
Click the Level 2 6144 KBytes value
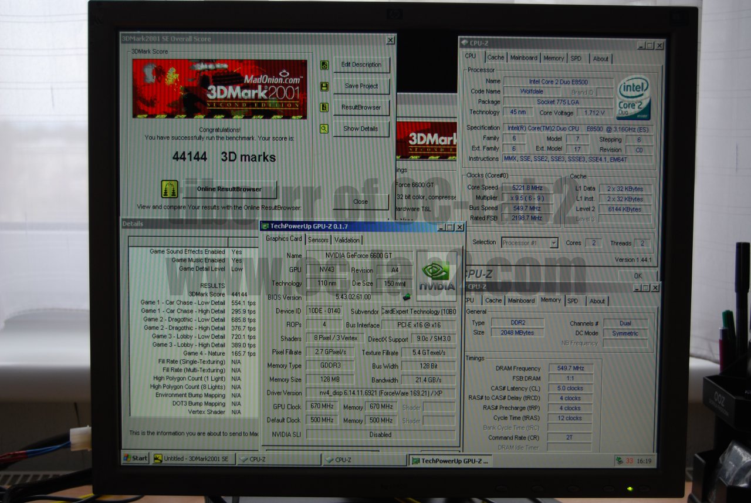625,209
